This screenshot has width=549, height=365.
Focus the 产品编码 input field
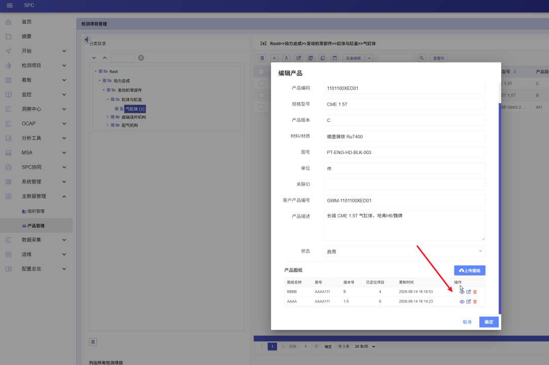coord(405,88)
